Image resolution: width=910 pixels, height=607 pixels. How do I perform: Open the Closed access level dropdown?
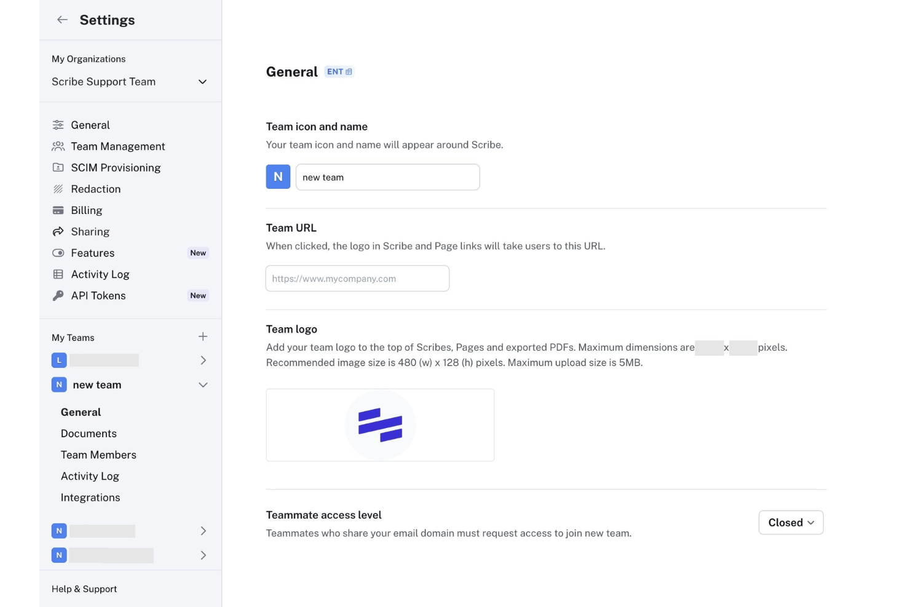pos(791,522)
